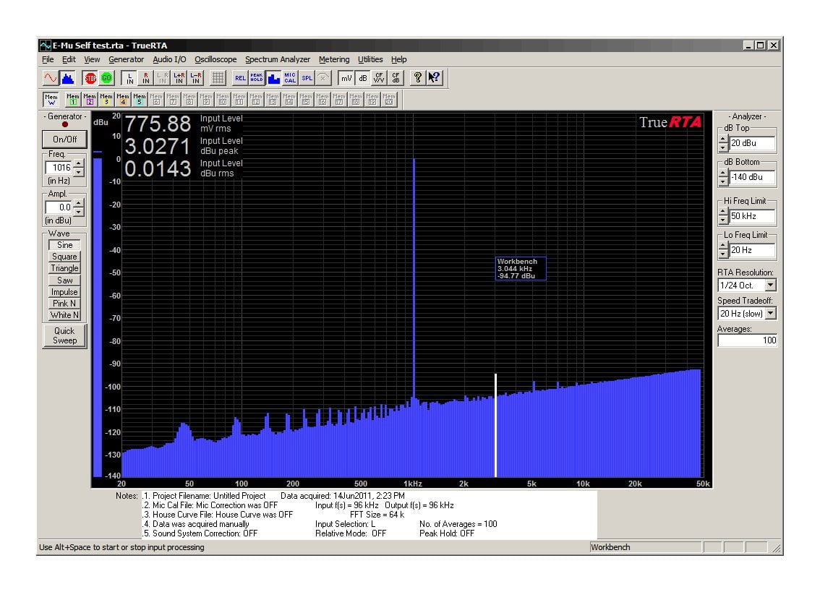Click the spectrum analyzer bar-graph icon

[272, 78]
